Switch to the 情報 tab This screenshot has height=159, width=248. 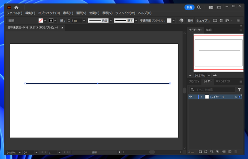209,30
